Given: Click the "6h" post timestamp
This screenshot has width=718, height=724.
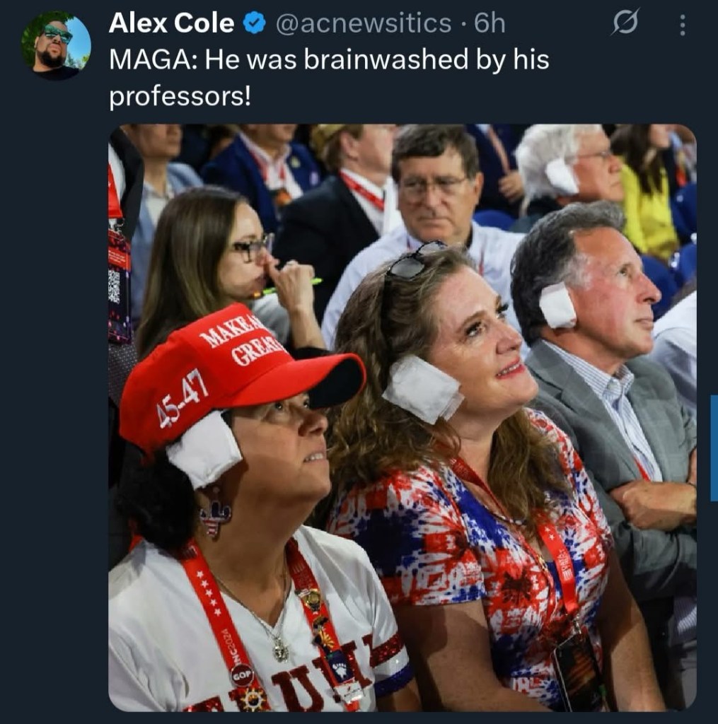Looking at the screenshot, I should [490, 24].
